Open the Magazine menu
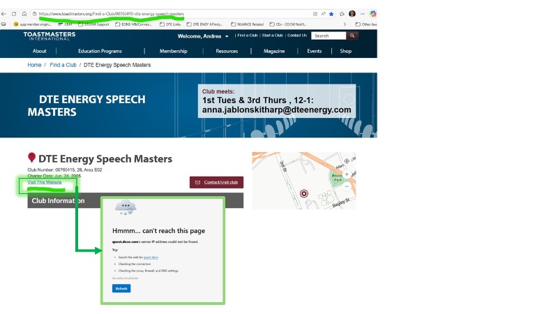 [x=274, y=51]
